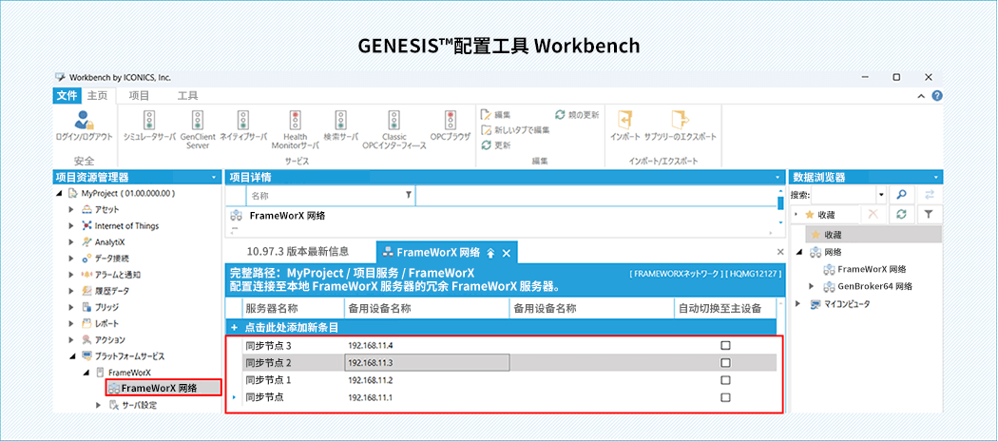The height and width of the screenshot is (441, 998).
Task: Expand the アセット tree node
Action: [71, 209]
